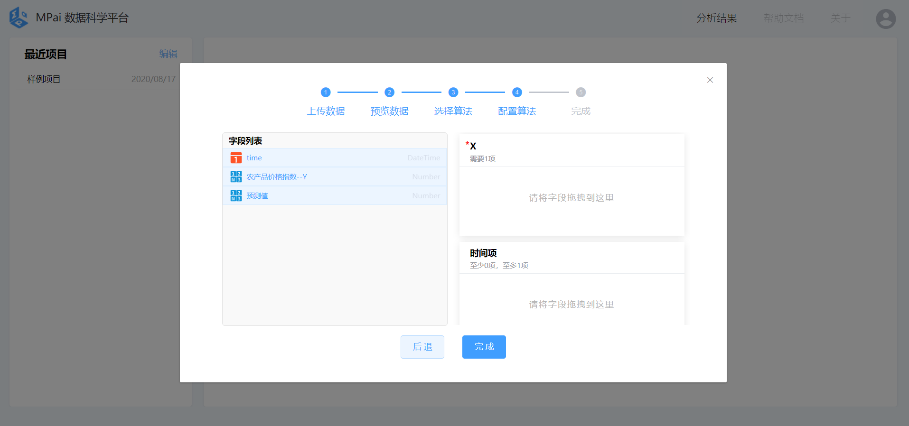Screen dimensions: 909x426
Task: Select the time field row
Action: click(335, 158)
